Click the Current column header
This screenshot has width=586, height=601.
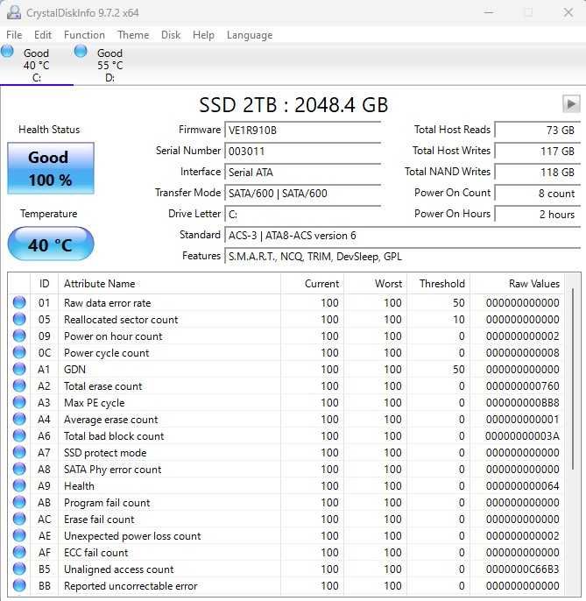click(x=313, y=284)
